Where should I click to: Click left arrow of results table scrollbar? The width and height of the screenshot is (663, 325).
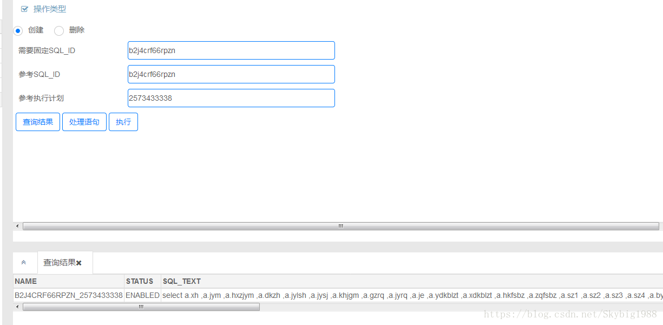coord(17,307)
